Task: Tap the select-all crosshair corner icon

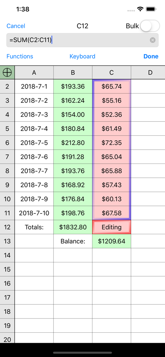Action: pyautogui.click(x=7, y=72)
